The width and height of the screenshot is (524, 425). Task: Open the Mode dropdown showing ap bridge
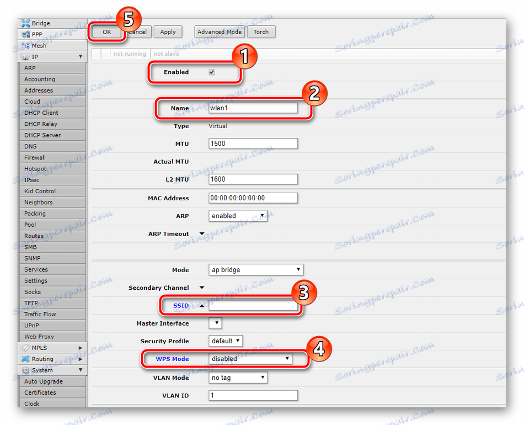coord(256,269)
